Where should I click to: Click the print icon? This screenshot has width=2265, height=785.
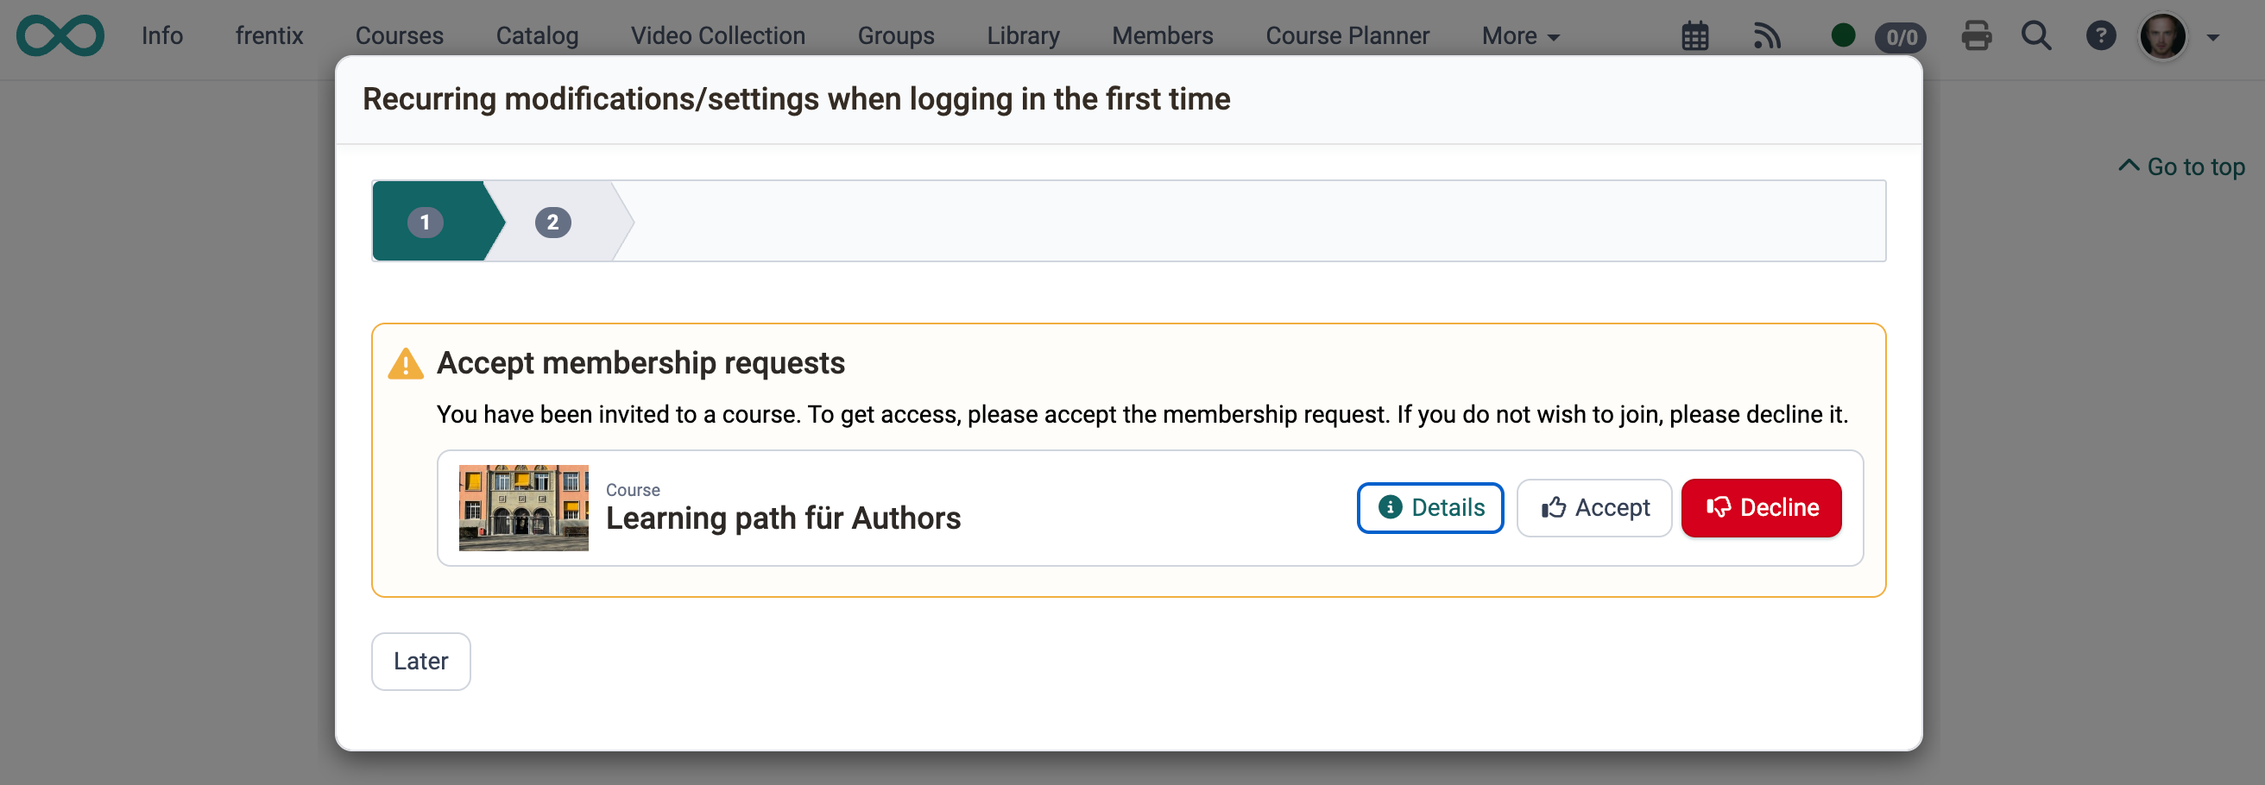click(1977, 36)
